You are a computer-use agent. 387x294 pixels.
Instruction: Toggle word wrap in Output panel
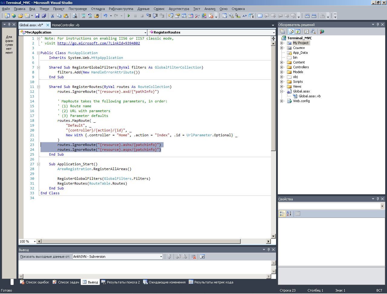tap(202, 257)
